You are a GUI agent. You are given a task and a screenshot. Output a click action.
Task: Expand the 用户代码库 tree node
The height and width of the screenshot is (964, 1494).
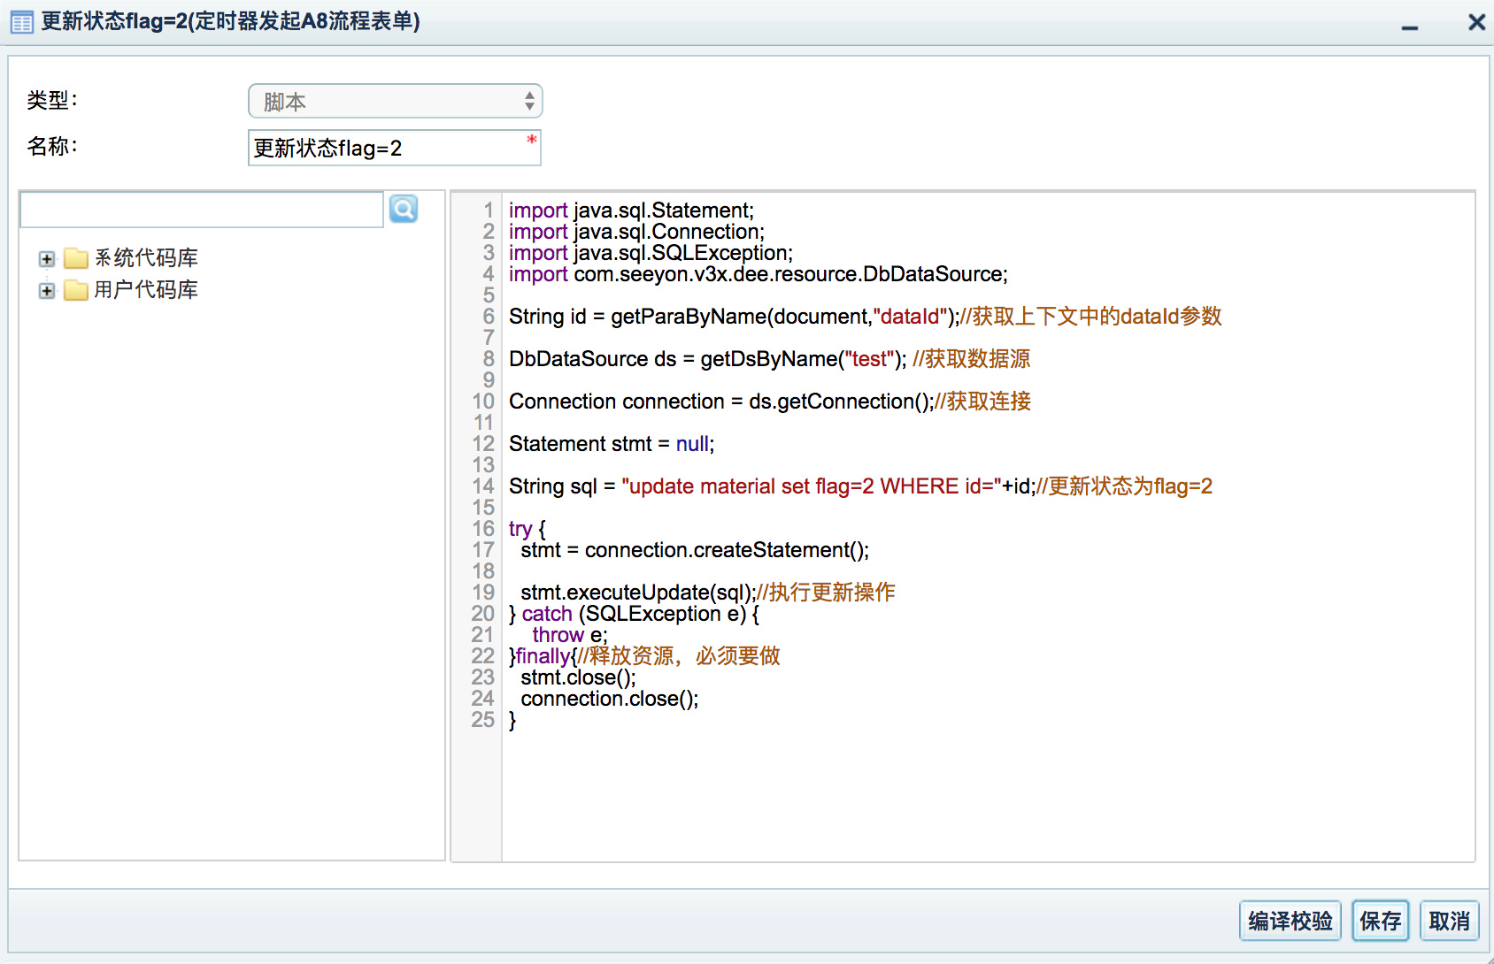click(47, 291)
